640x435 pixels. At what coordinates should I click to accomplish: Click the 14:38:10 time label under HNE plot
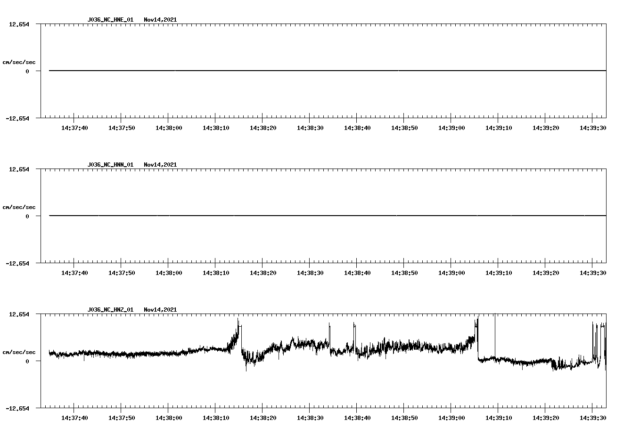216,128
